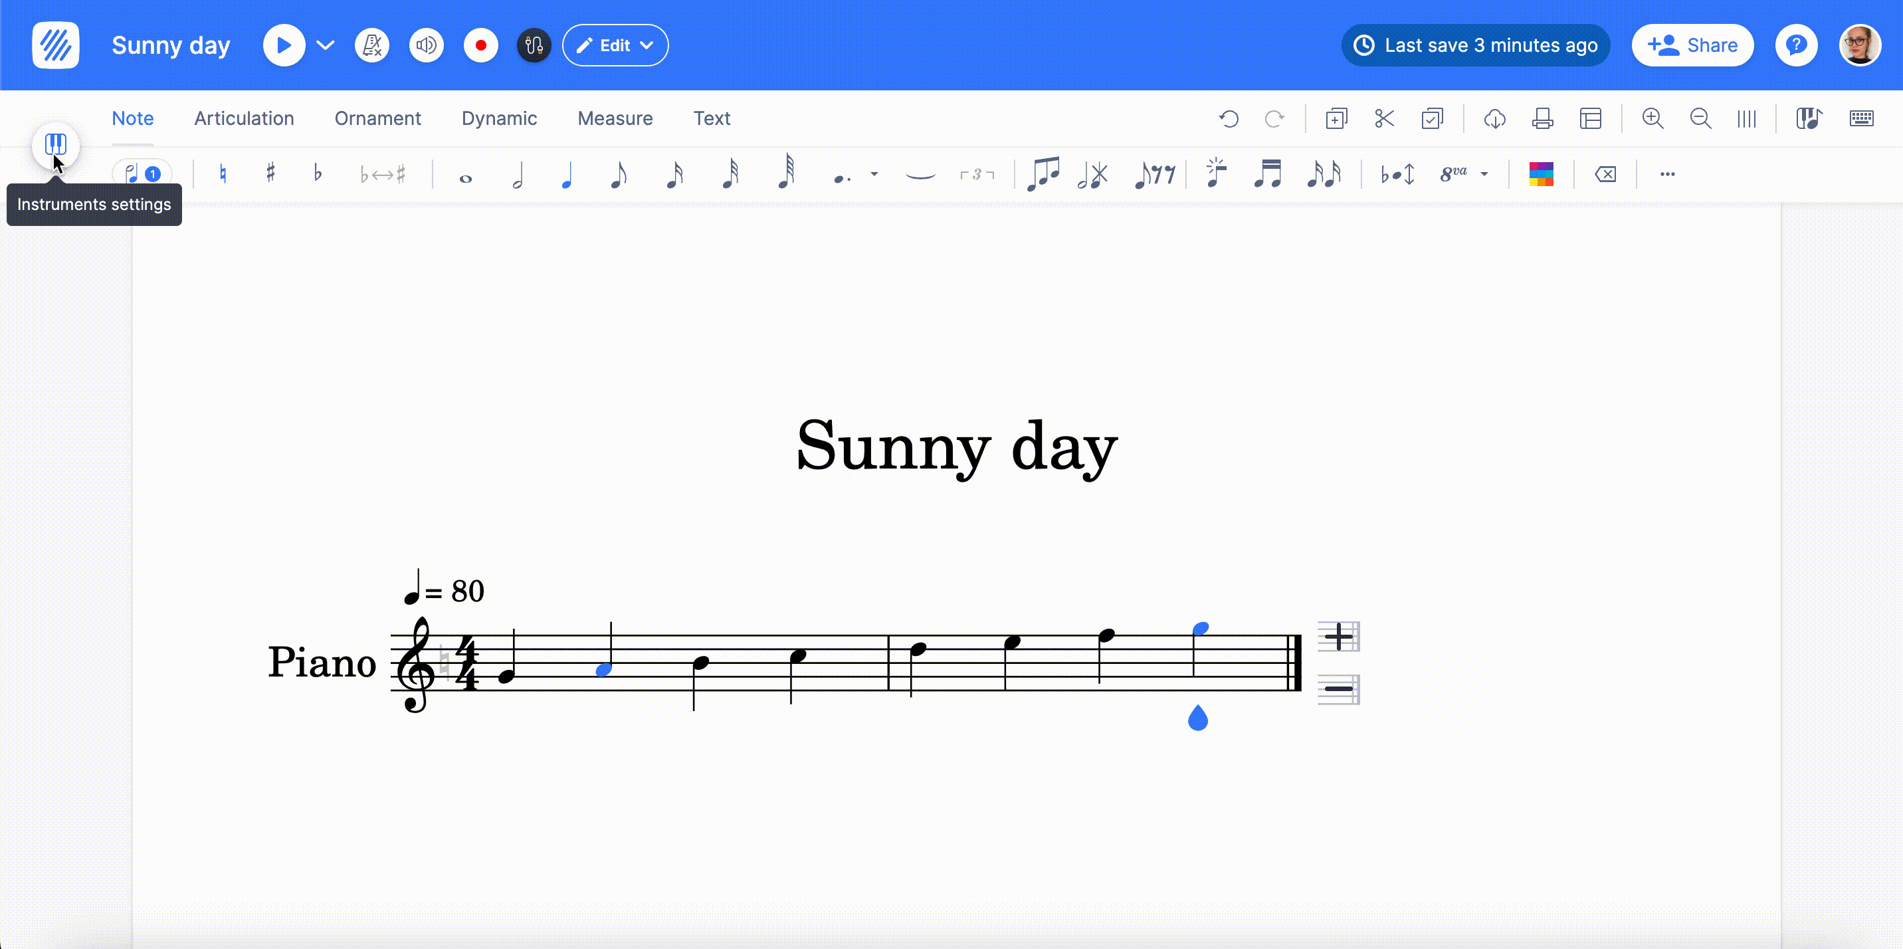Expand the 8va octave dropdown

point(1486,174)
